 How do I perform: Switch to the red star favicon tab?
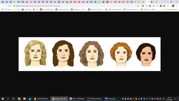tap(55, 2)
